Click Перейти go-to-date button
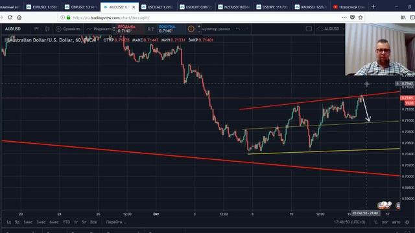The width and height of the screenshot is (415, 233). pyautogui.click(x=116, y=222)
